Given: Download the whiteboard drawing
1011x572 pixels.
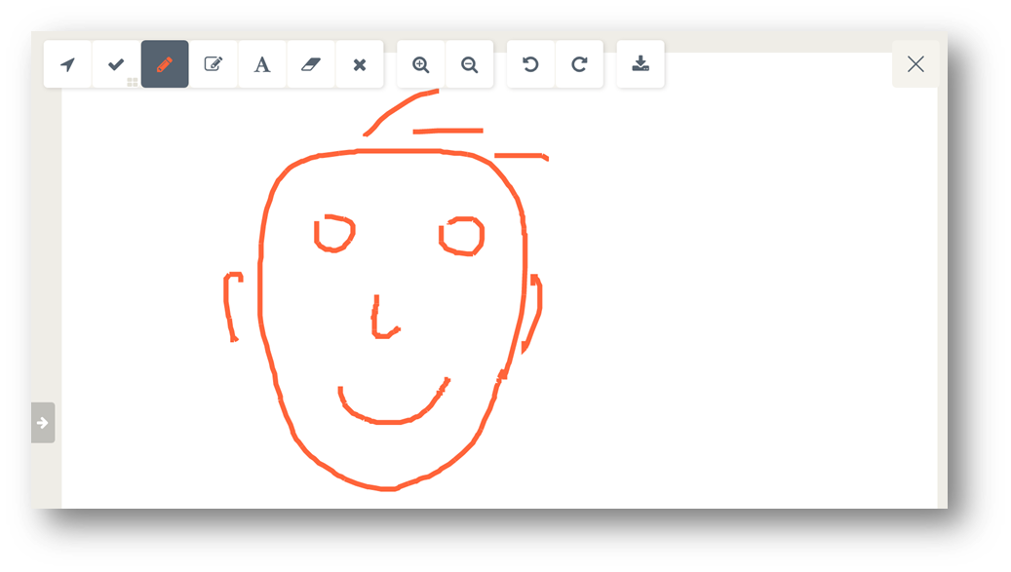Looking at the screenshot, I should (641, 64).
